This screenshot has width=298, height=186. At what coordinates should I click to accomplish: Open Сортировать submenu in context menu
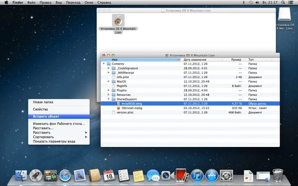pyautogui.click(x=59, y=137)
